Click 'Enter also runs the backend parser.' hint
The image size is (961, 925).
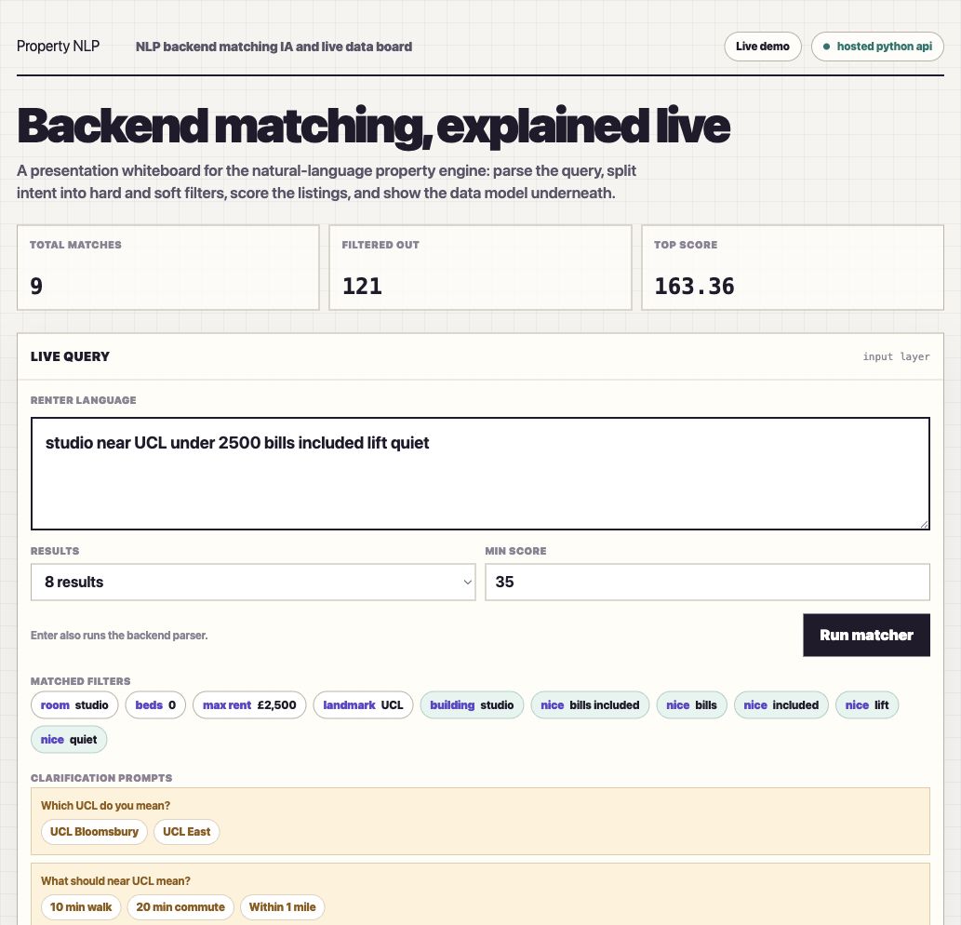coord(119,635)
